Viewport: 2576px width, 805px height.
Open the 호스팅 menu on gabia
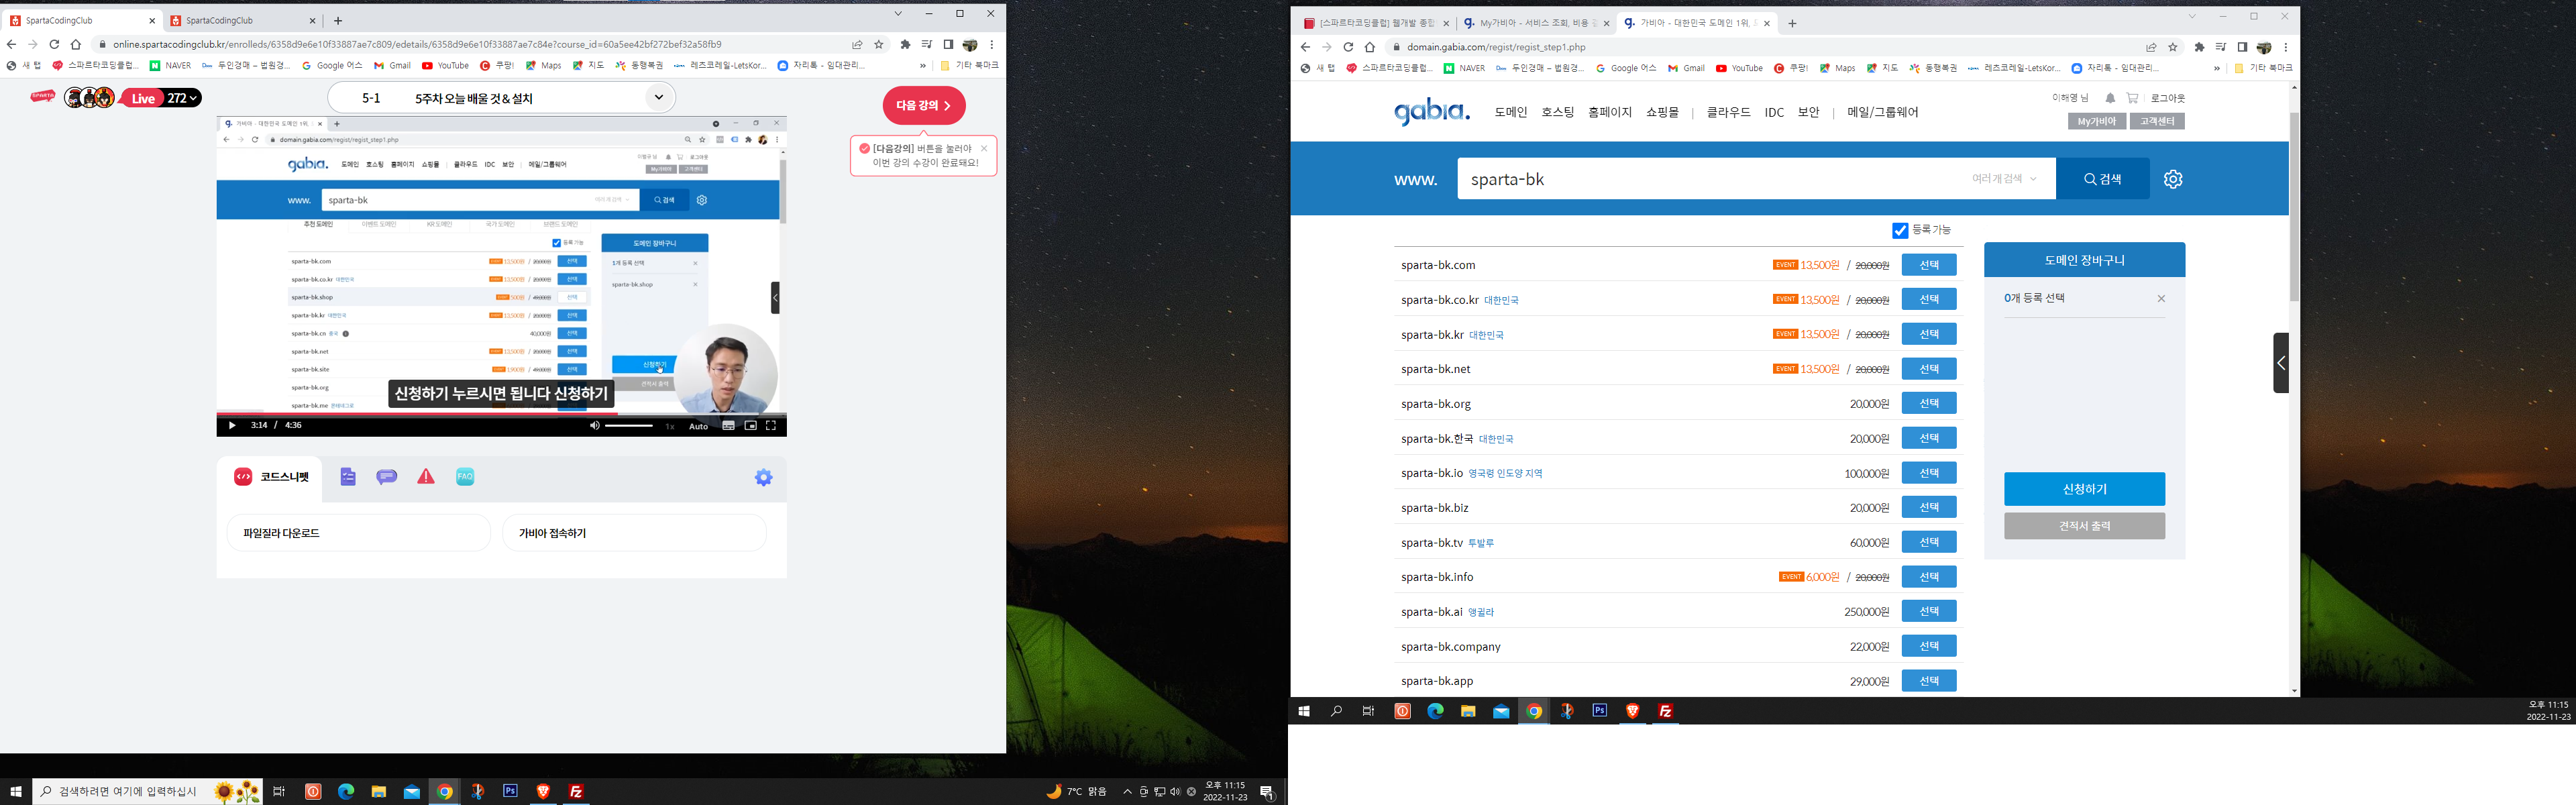[1558, 113]
